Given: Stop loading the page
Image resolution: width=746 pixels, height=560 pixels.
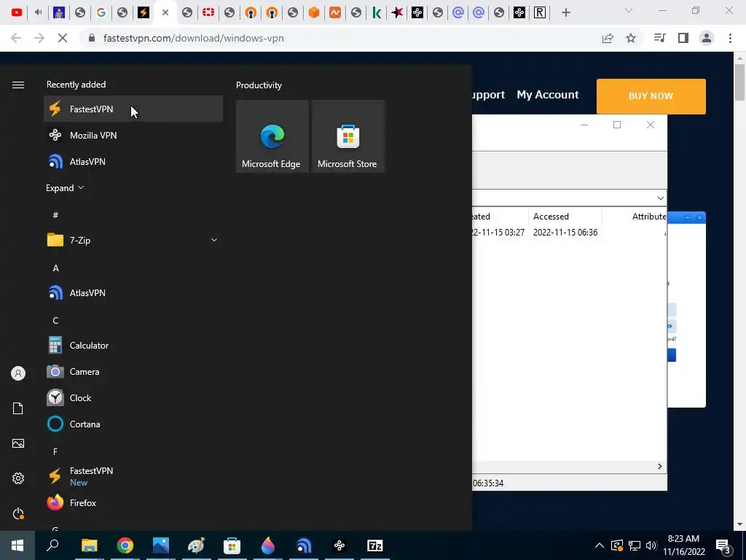Looking at the screenshot, I should click(63, 38).
